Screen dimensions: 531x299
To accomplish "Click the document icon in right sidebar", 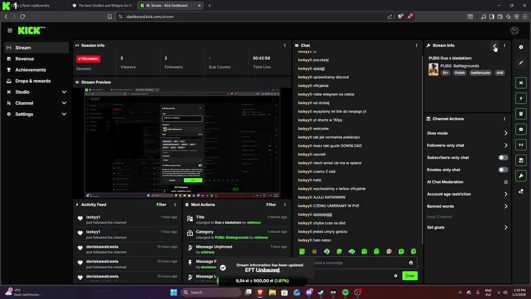I will coord(521,114).
